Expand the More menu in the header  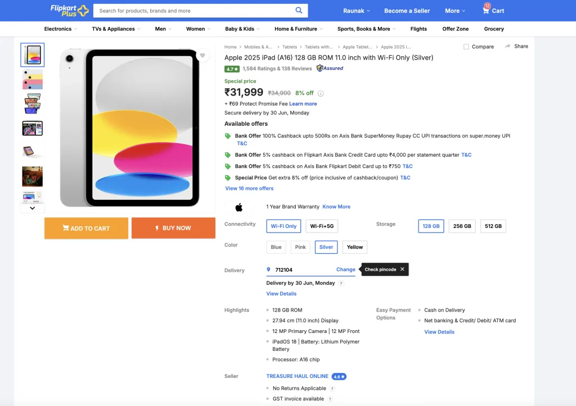[x=454, y=10]
